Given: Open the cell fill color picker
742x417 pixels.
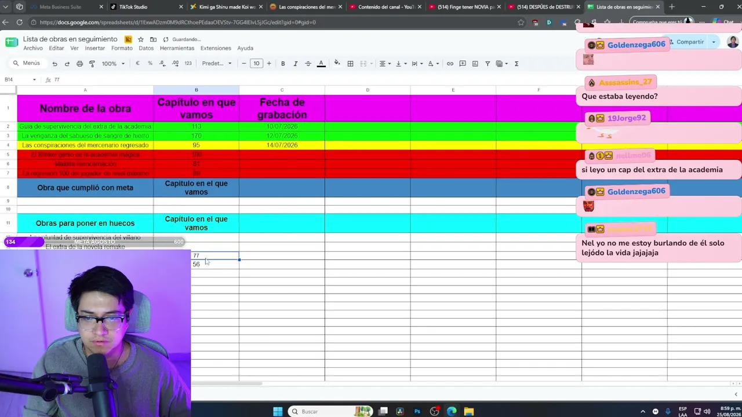Looking at the screenshot, I should [x=337, y=64].
